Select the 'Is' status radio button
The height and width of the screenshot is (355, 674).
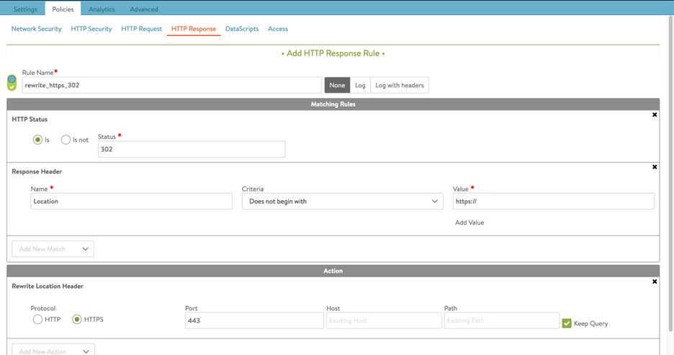(x=37, y=140)
